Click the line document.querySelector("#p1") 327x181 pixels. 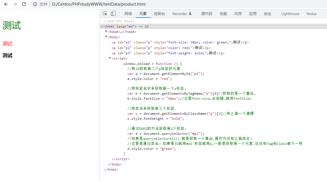pos(166,134)
